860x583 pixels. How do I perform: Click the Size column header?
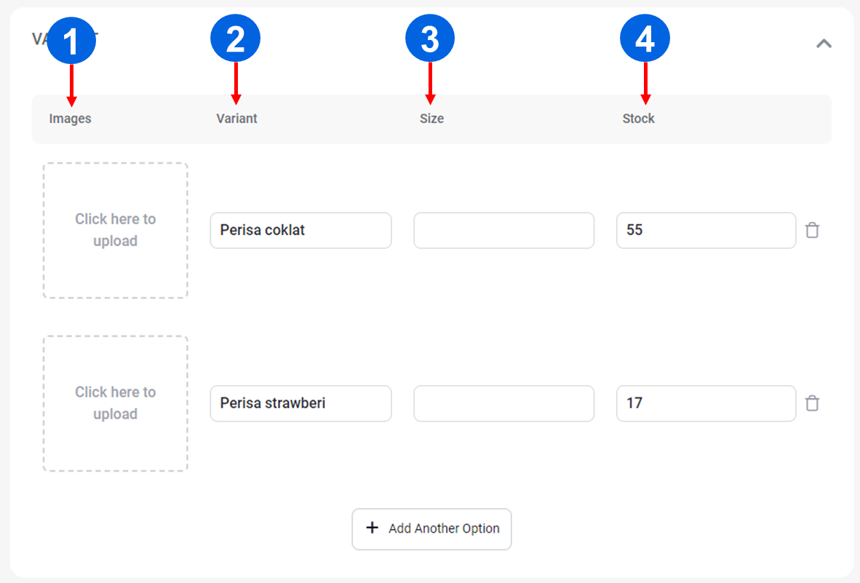(x=431, y=119)
